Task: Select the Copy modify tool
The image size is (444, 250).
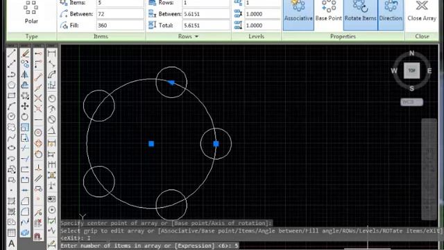Action: pos(25,64)
